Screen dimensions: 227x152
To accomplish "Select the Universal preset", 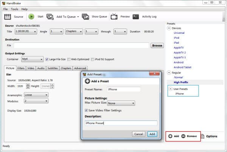I will pyautogui.click(x=179, y=33).
